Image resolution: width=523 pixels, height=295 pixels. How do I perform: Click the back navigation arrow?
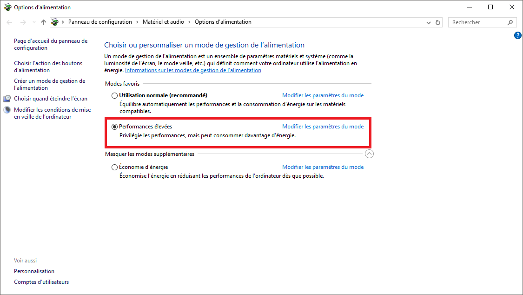[x=10, y=22]
